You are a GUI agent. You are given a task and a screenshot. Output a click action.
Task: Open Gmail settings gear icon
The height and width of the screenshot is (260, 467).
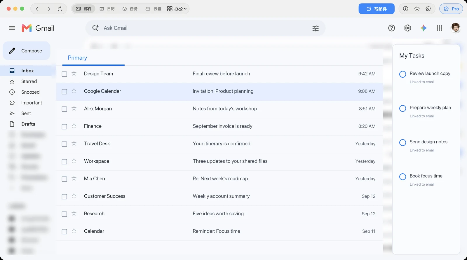pyautogui.click(x=407, y=28)
